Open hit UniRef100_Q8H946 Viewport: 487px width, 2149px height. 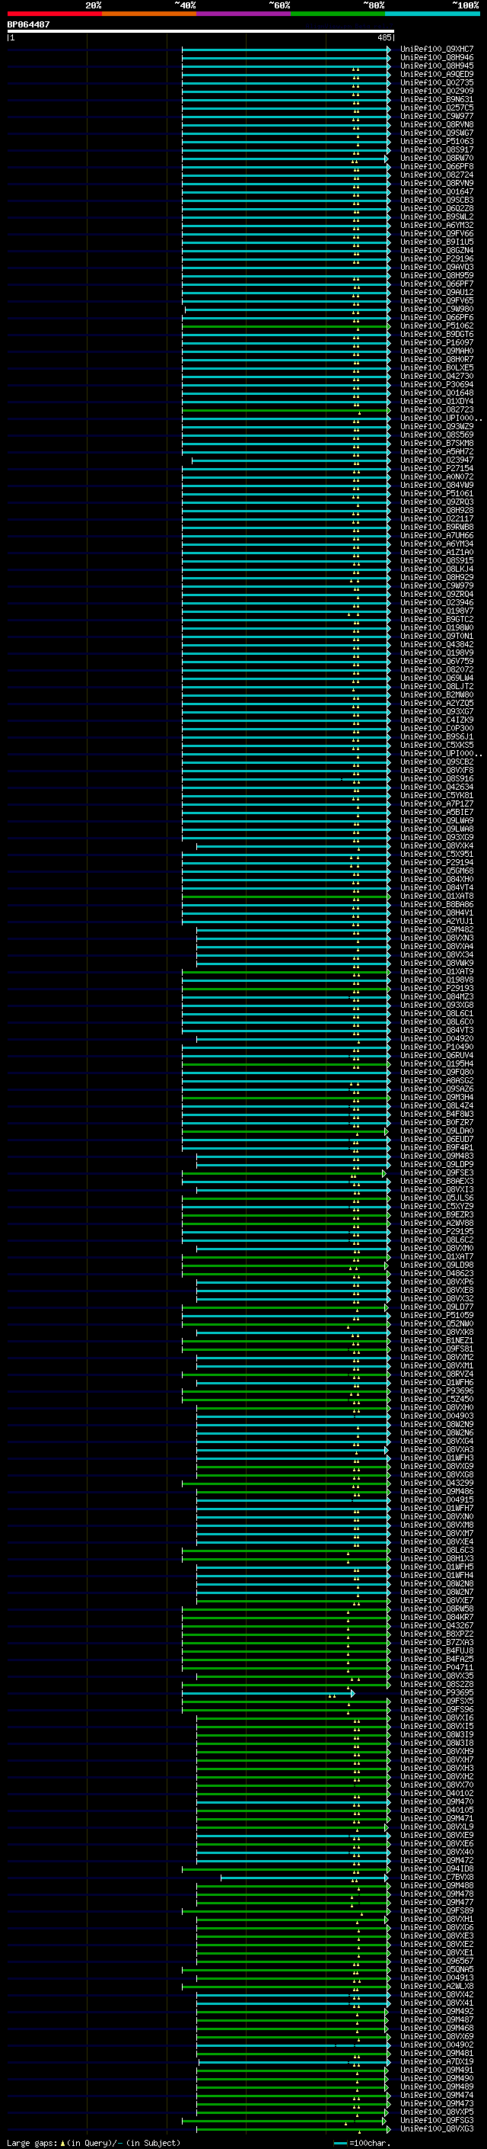[436, 58]
